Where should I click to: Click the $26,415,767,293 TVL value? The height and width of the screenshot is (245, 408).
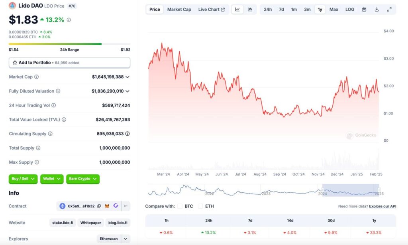tap(113, 120)
